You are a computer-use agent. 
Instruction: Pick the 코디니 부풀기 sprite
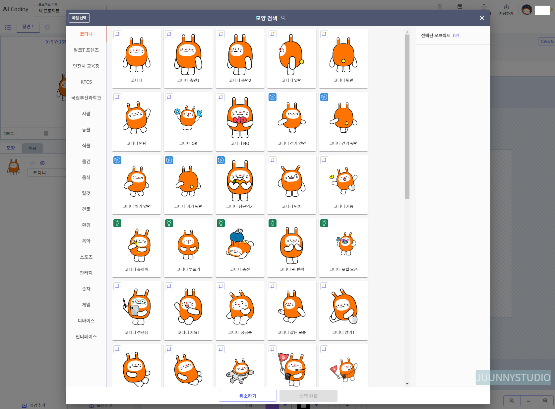pos(188,247)
